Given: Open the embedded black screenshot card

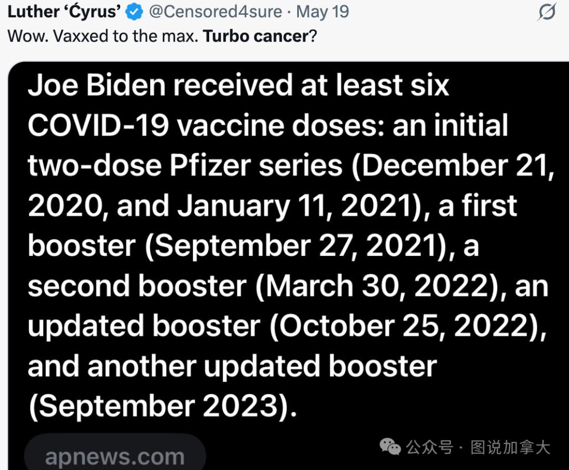Looking at the screenshot, I should click(x=284, y=264).
